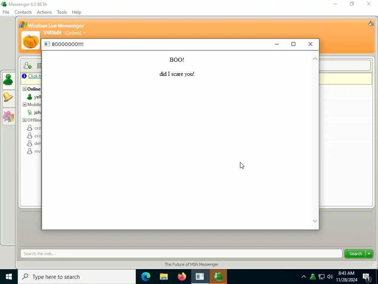This screenshot has height=284, width=378.
Task: Click the network tray icon
Action: (322, 277)
